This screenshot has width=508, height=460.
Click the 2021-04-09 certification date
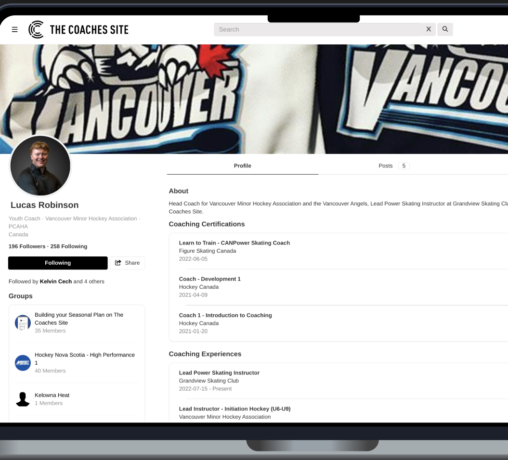click(193, 295)
